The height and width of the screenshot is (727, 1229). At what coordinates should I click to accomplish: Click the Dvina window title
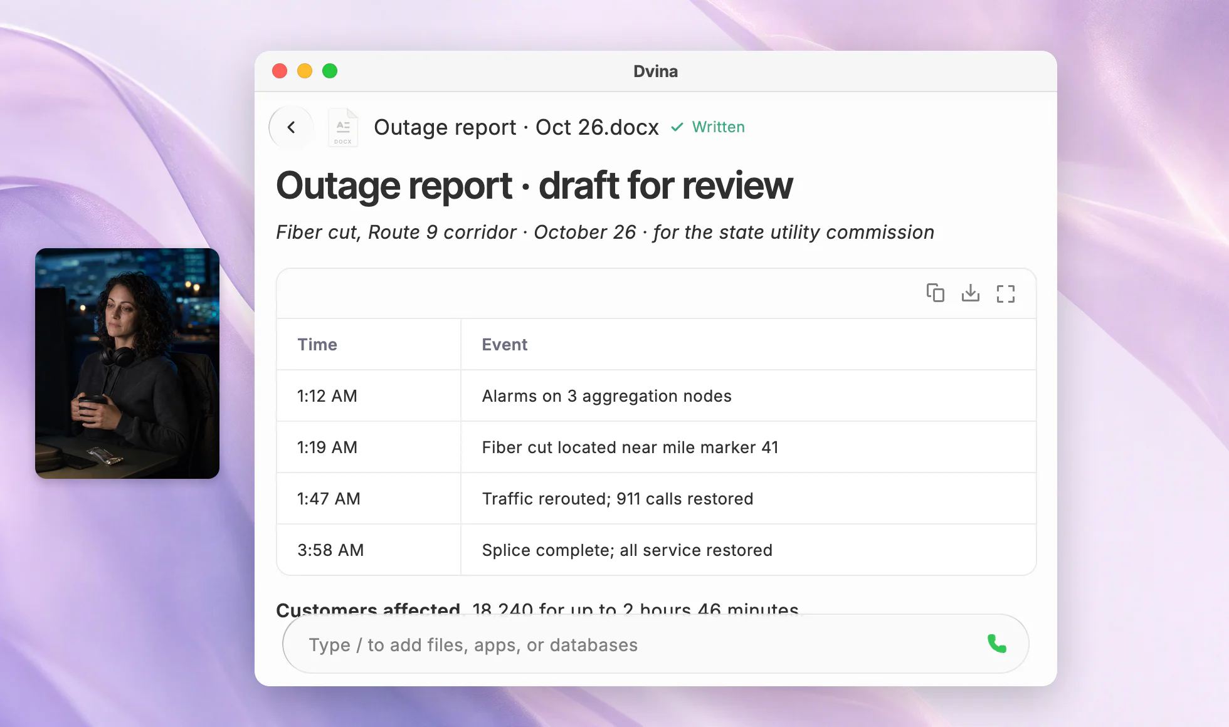[x=655, y=71]
